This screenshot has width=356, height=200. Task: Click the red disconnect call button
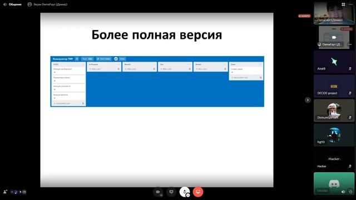198,192
